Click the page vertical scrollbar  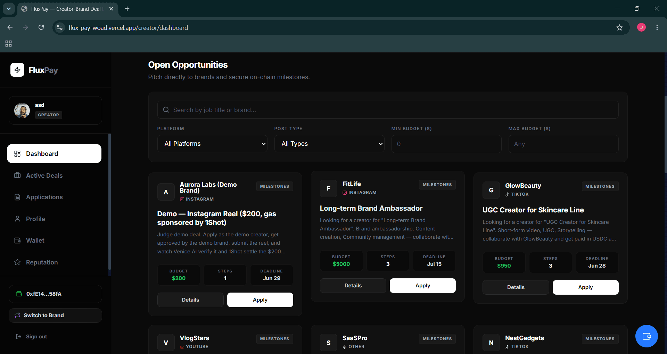665,135
